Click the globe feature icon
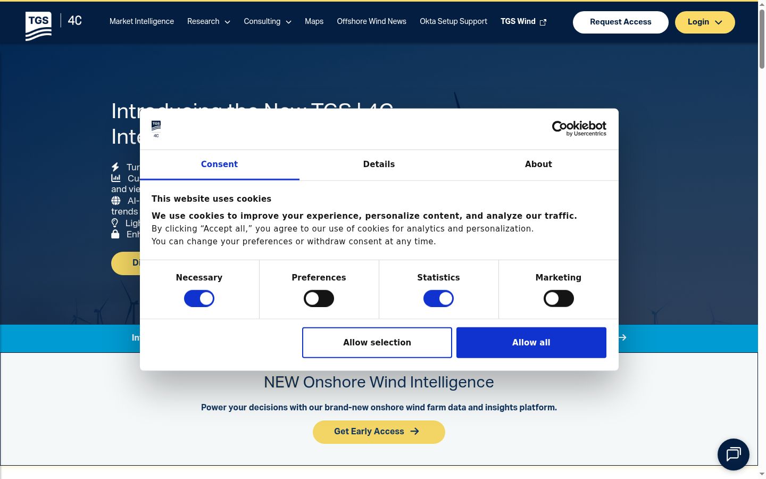 coord(115,201)
